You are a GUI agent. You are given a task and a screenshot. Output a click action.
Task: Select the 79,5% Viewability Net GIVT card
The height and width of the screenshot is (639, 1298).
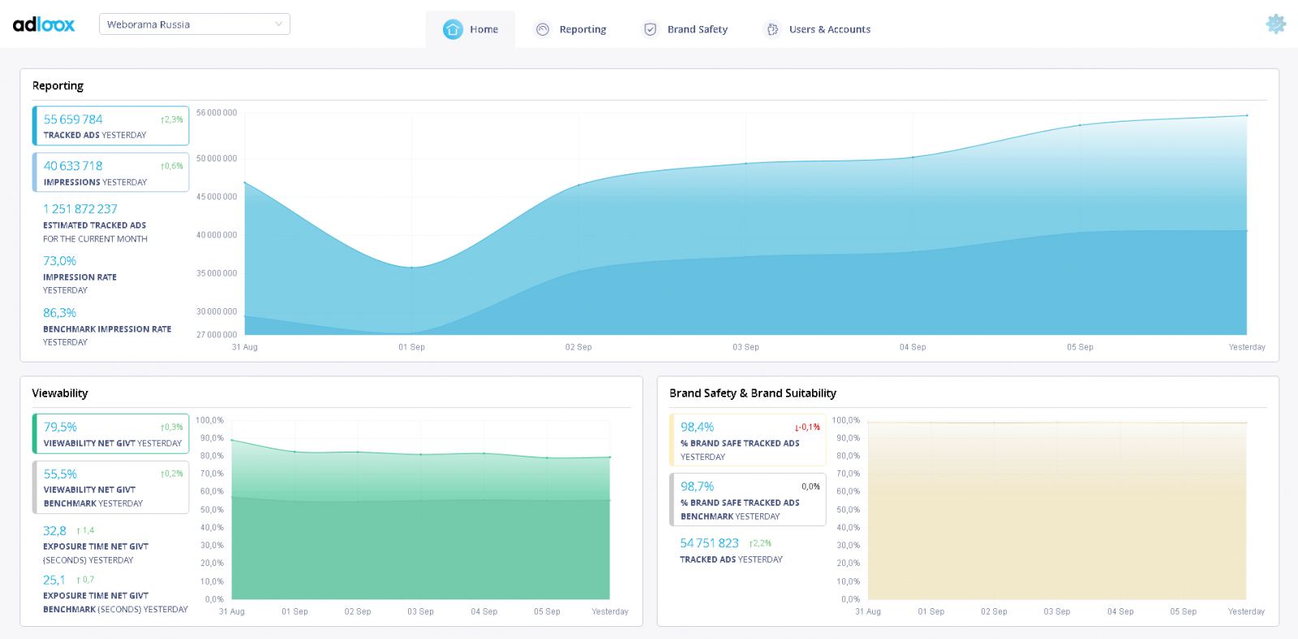point(111,434)
